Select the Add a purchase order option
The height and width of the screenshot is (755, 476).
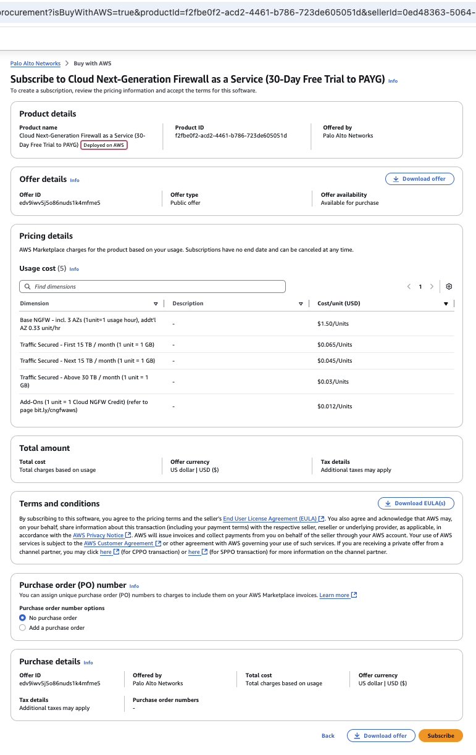tap(23, 627)
